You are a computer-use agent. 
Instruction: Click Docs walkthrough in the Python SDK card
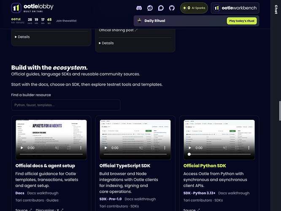(x=234, y=193)
